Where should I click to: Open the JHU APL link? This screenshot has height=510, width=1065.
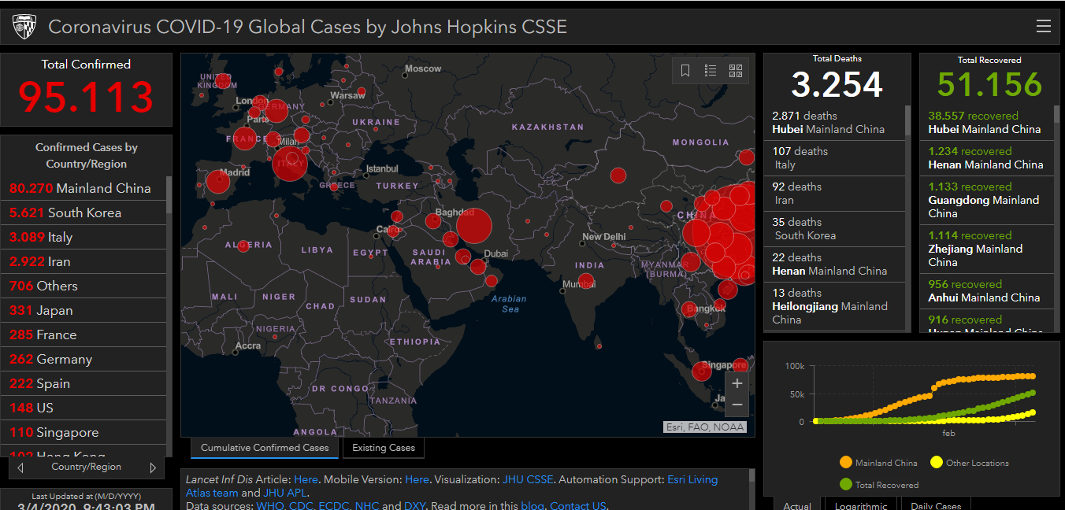285,493
